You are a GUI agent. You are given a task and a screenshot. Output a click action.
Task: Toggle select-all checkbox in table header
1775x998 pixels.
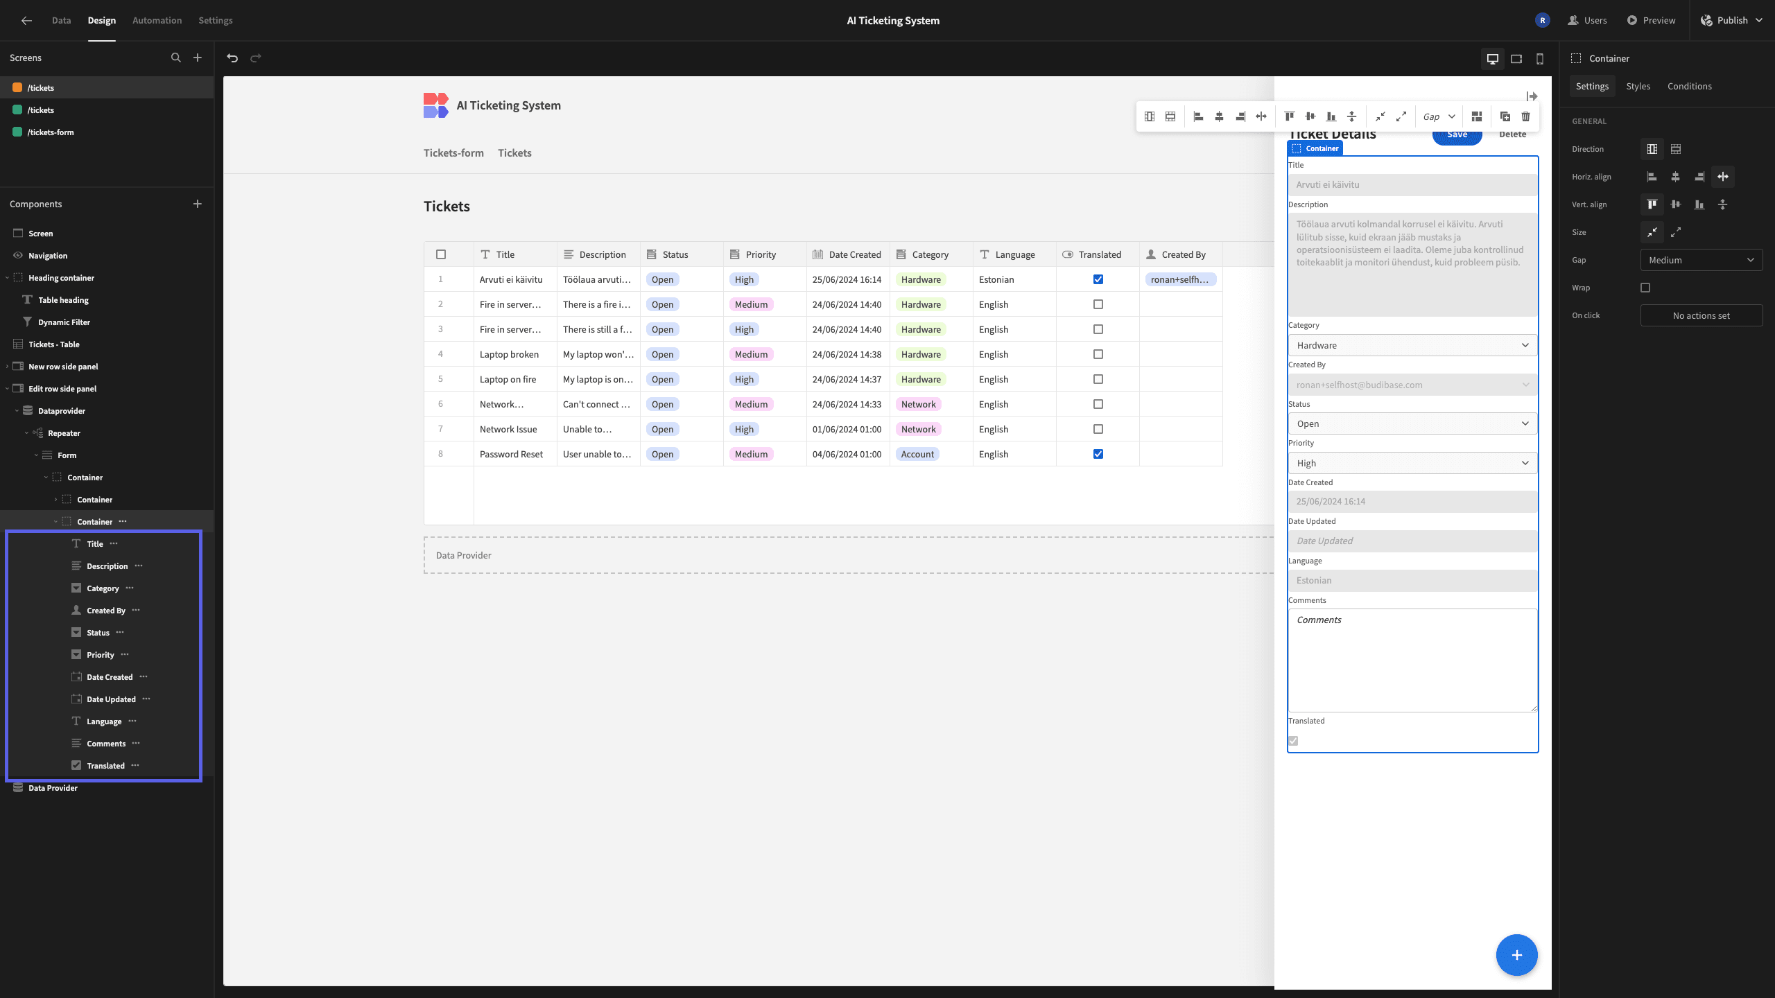[x=441, y=254]
